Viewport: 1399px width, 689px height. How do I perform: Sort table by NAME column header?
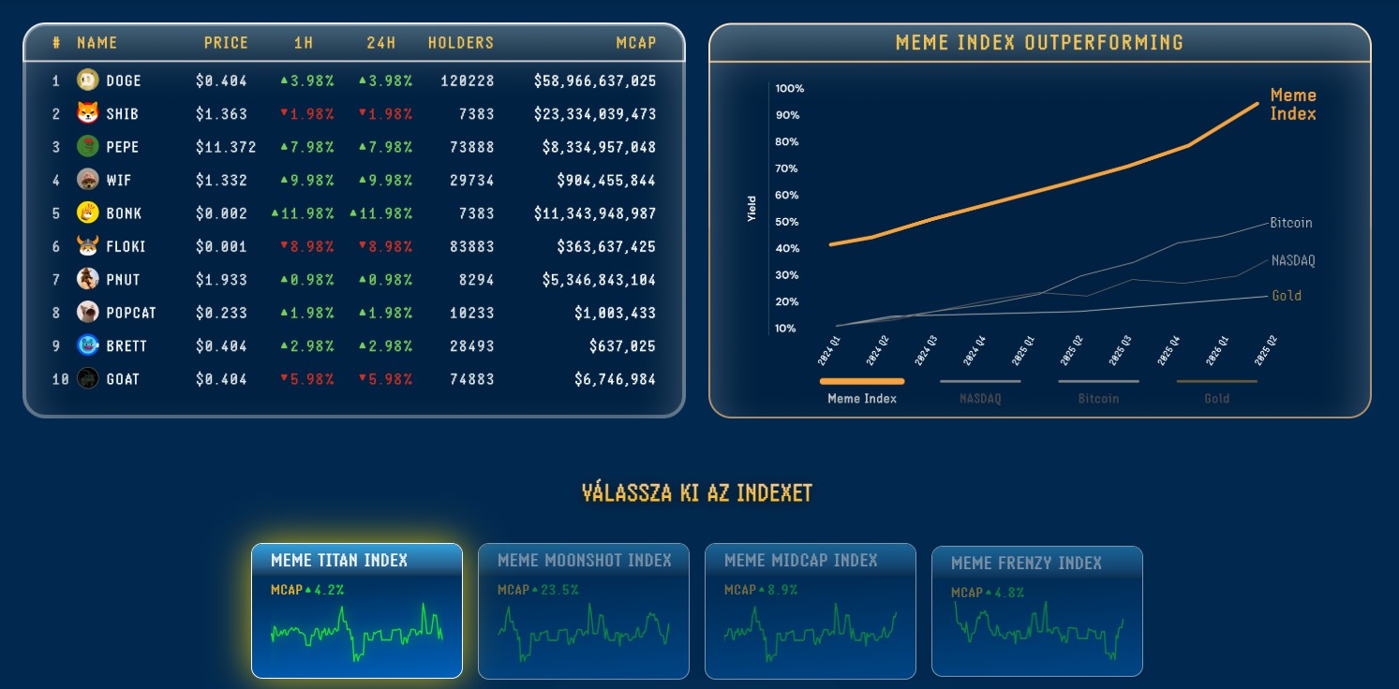[97, 43]
